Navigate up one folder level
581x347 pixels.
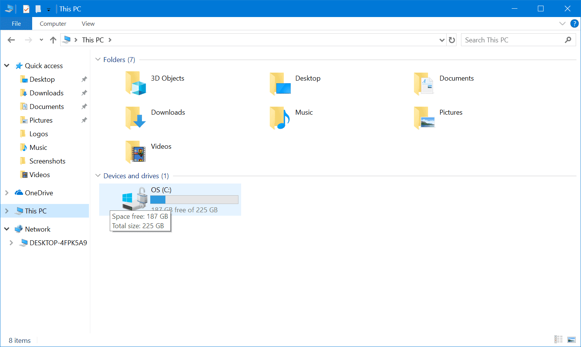(x=53, y=39)
